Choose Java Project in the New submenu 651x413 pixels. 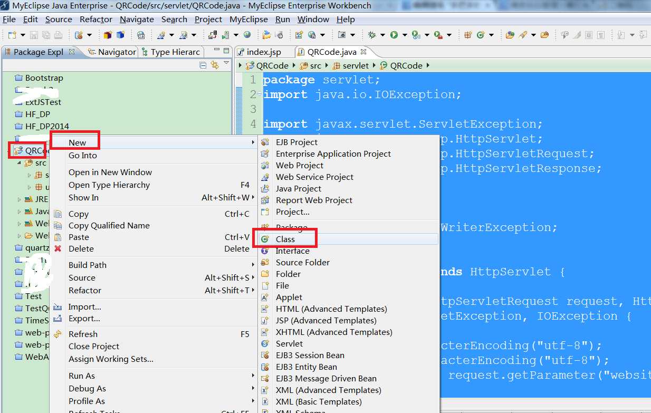349,188
